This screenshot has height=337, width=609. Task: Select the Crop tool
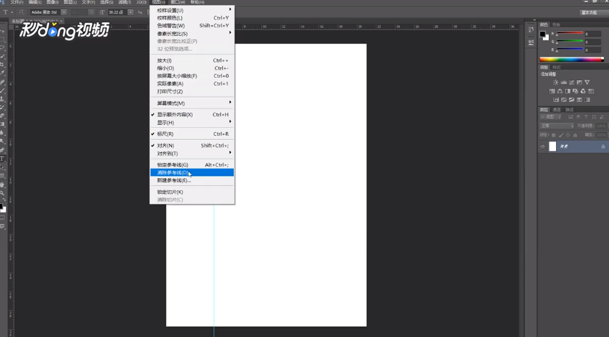pos(3,65)
